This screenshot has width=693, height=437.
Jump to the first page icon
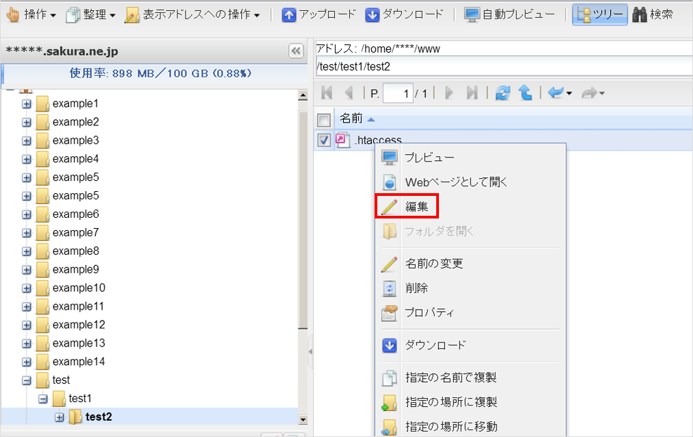point(327,93)
